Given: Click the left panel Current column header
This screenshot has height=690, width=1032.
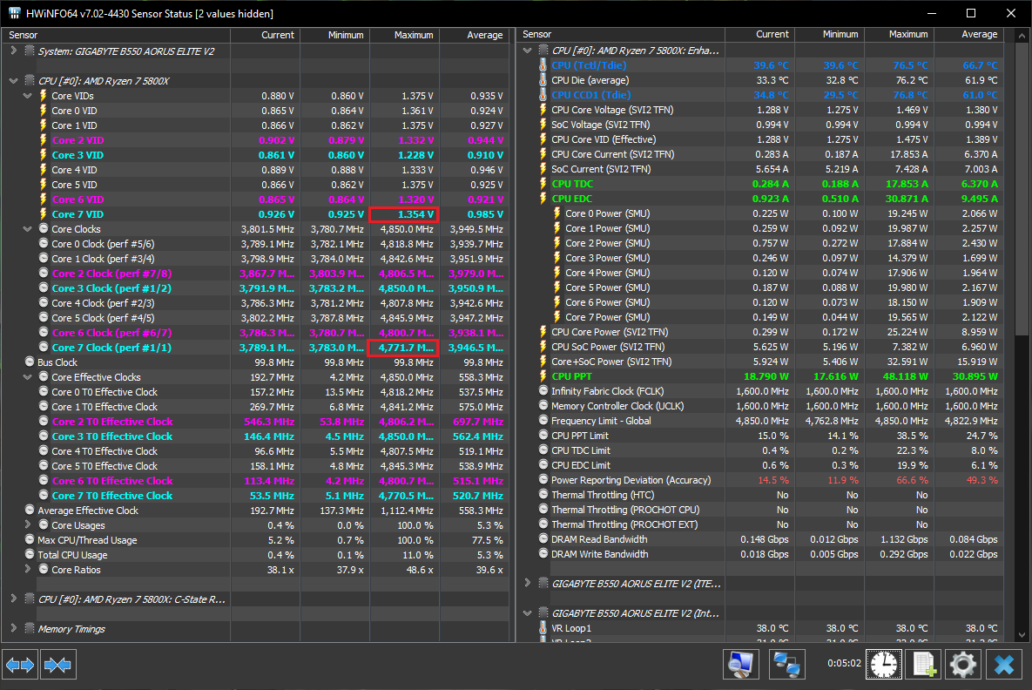Looking at the screenshot, I should pos(266,35).
